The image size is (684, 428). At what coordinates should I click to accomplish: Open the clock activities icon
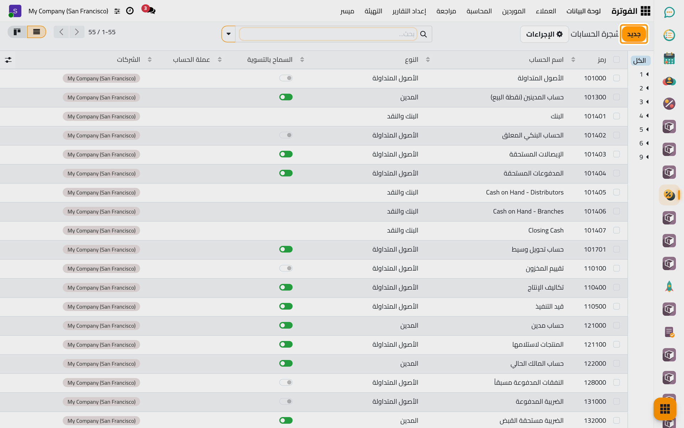point(130,11)
